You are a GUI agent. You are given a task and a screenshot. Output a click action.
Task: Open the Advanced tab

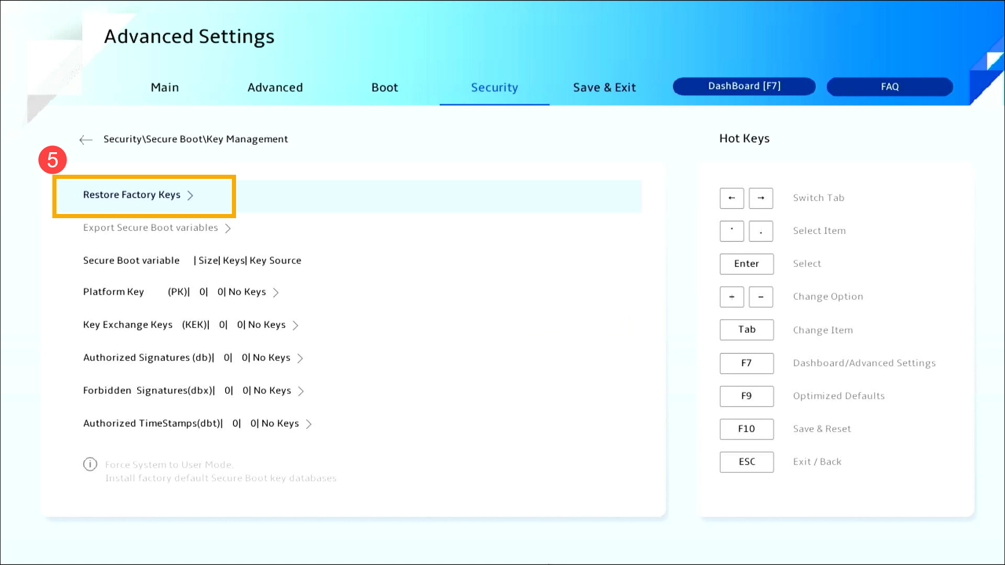pos(275,87)
